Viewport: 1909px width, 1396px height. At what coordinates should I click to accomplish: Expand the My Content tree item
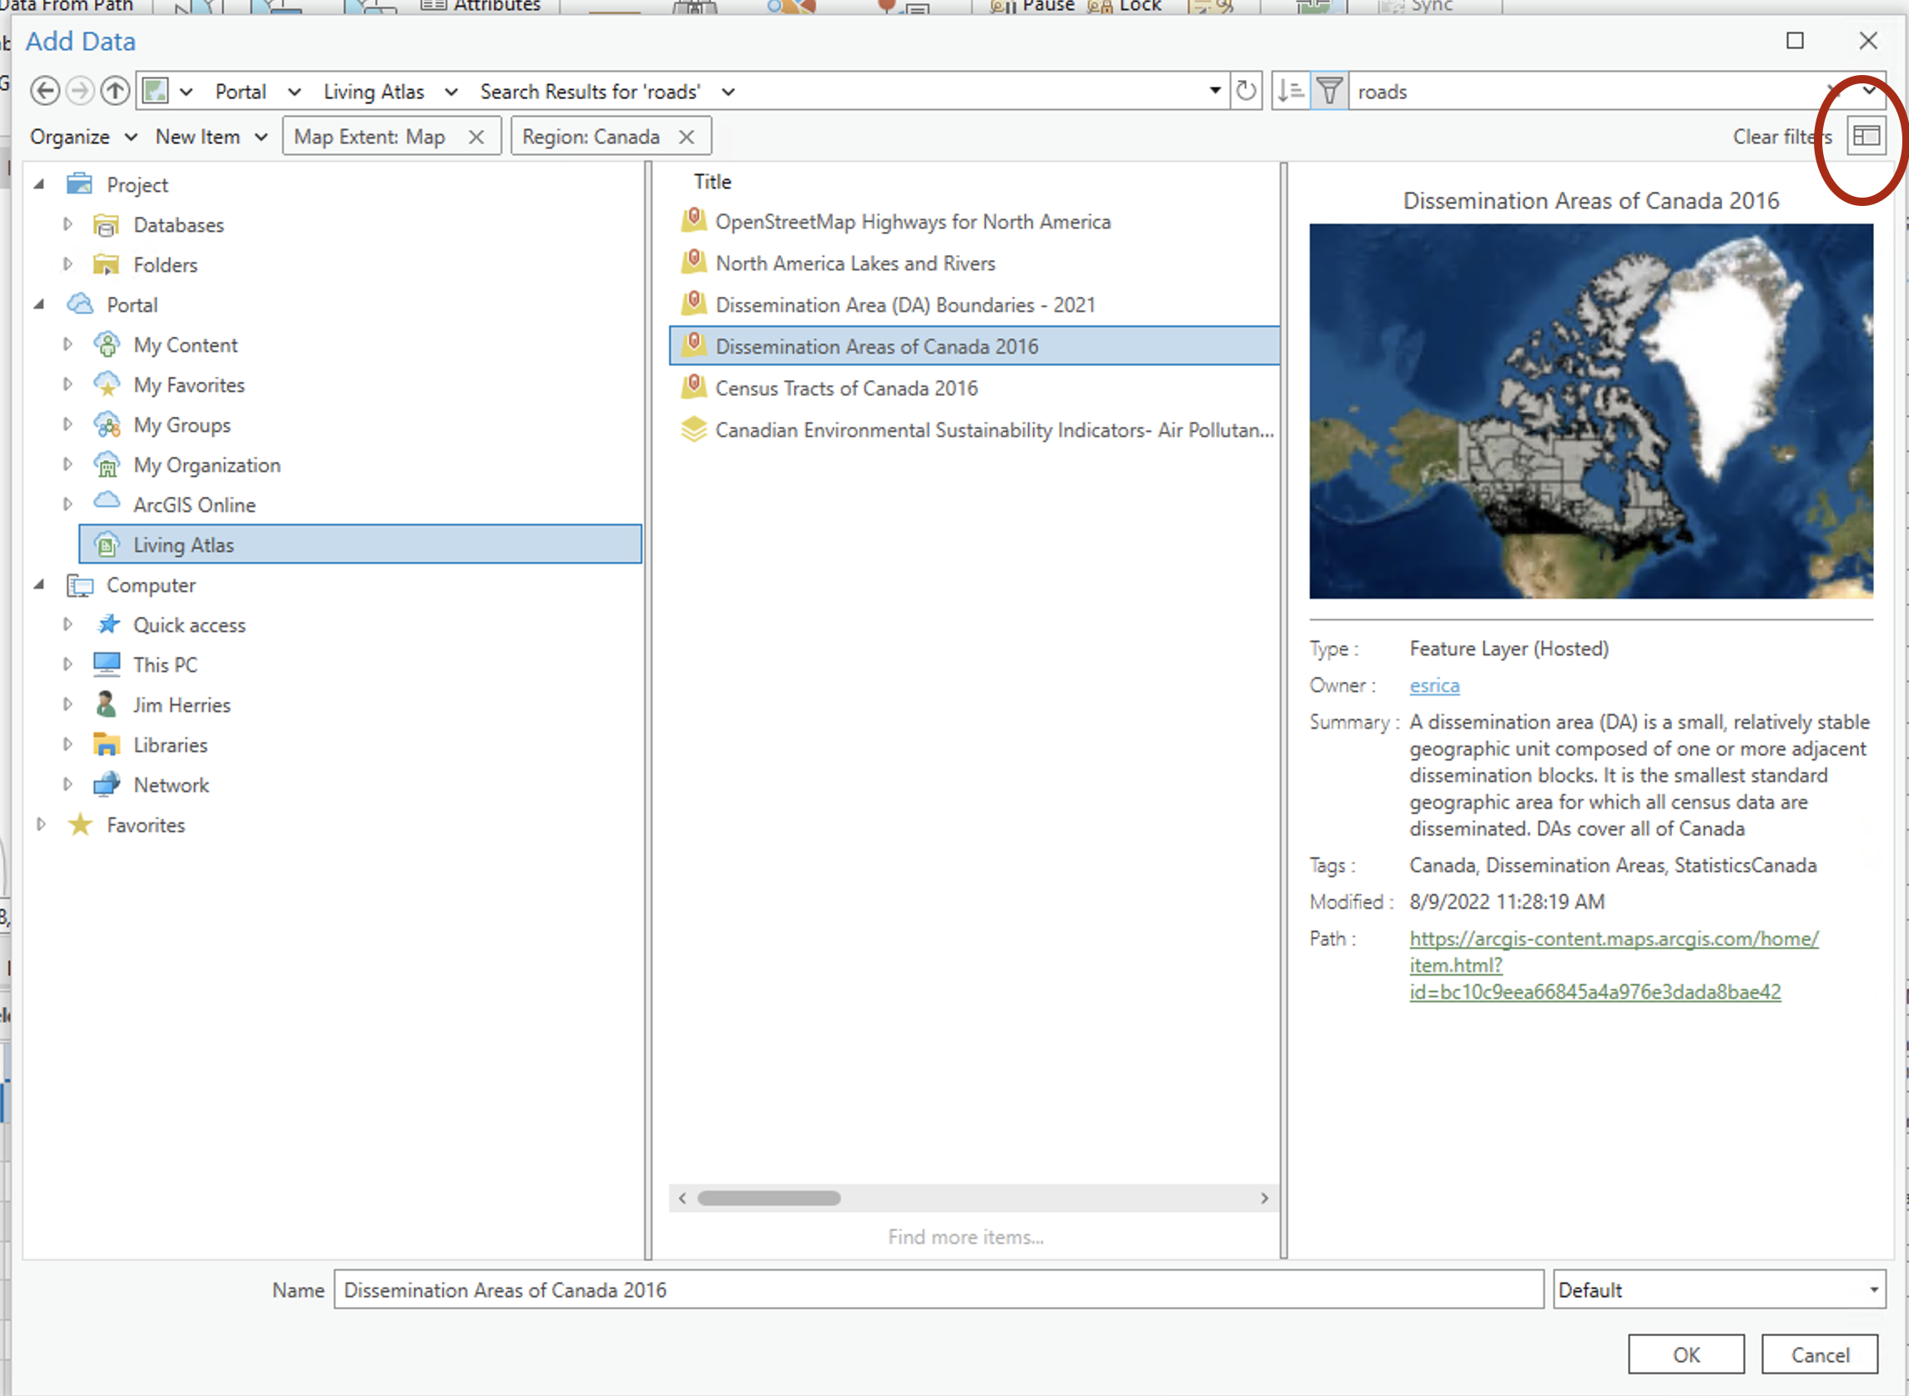(68, 344)
